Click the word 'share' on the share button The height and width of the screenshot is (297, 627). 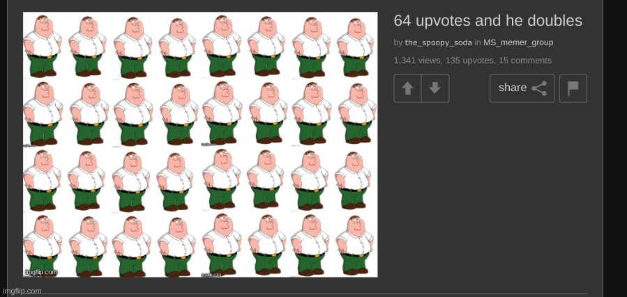point(513,88)
